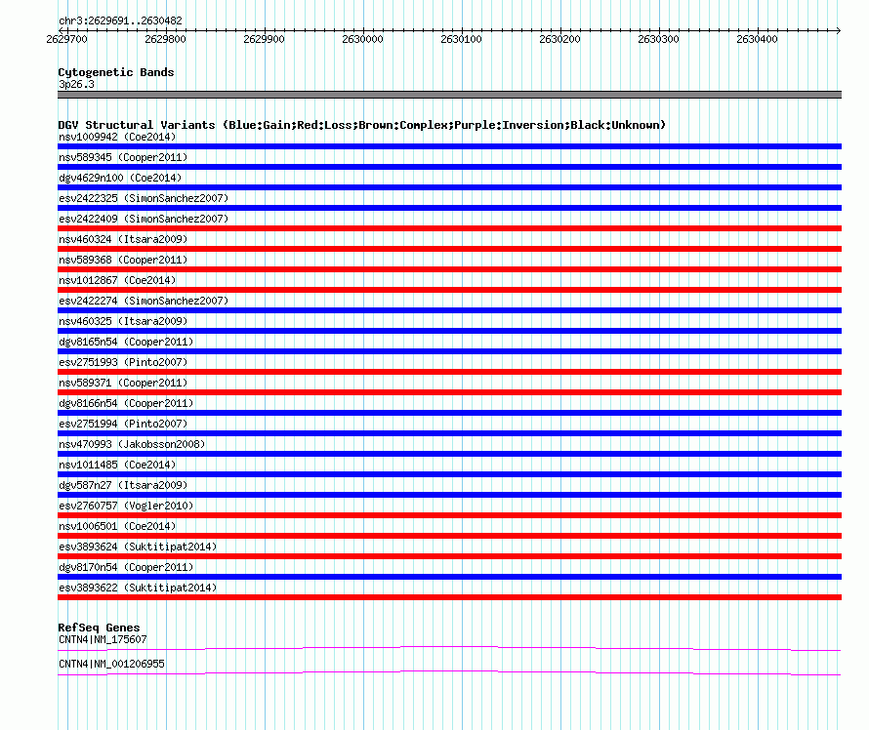Click the red bar under esv3893622

(449, 597)
